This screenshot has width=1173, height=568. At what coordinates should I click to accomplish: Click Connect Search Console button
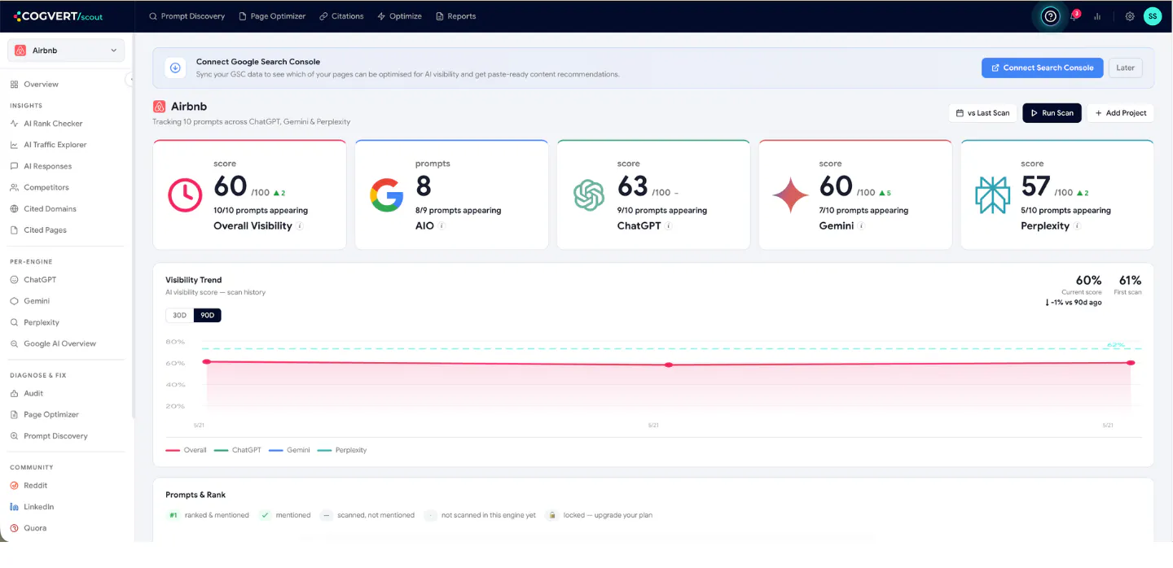coord(1042,68)
